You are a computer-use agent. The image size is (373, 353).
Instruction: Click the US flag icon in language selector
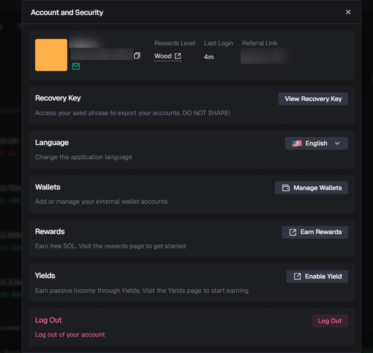click(x=297, y=143)
